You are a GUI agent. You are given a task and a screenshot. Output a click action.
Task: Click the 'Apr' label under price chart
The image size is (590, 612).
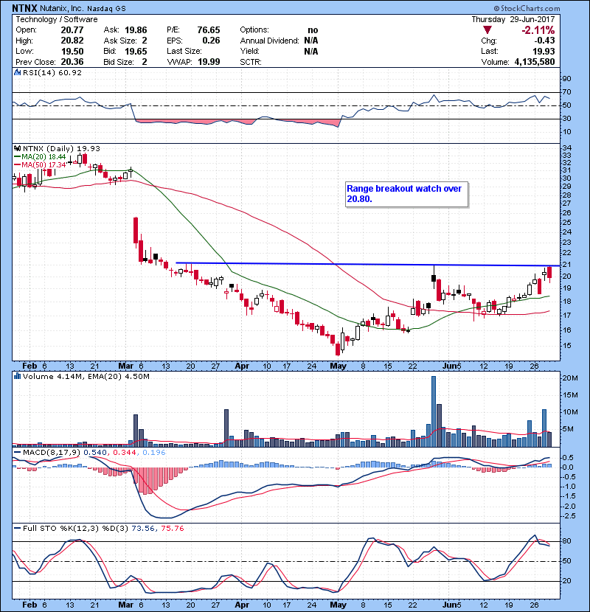pos(242,366)
